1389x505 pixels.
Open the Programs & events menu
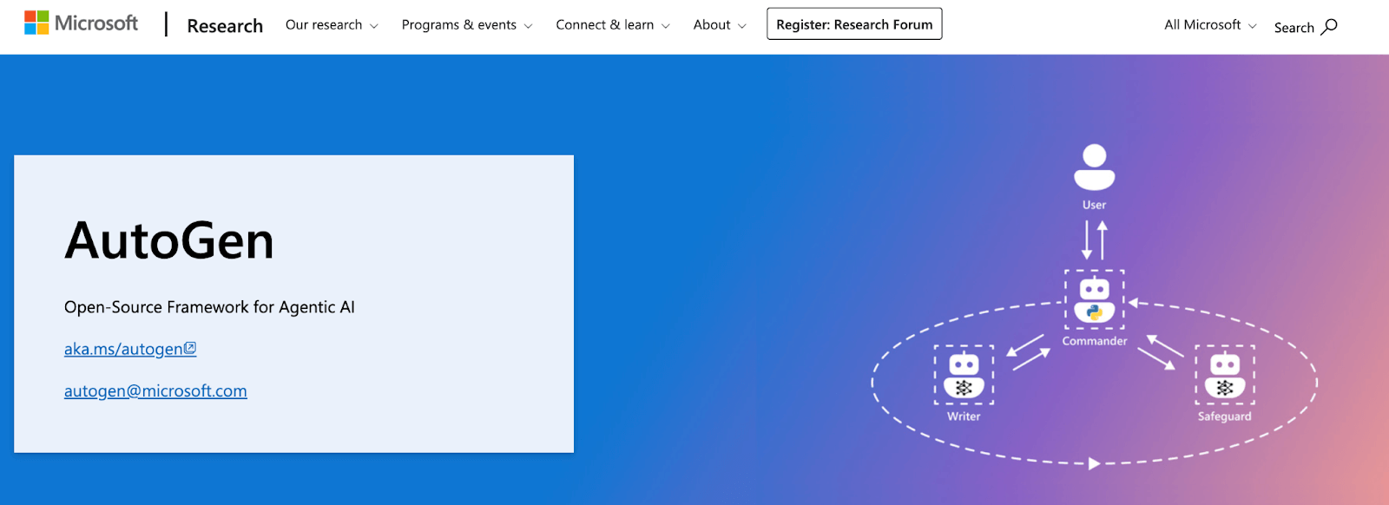coord(466,25)
